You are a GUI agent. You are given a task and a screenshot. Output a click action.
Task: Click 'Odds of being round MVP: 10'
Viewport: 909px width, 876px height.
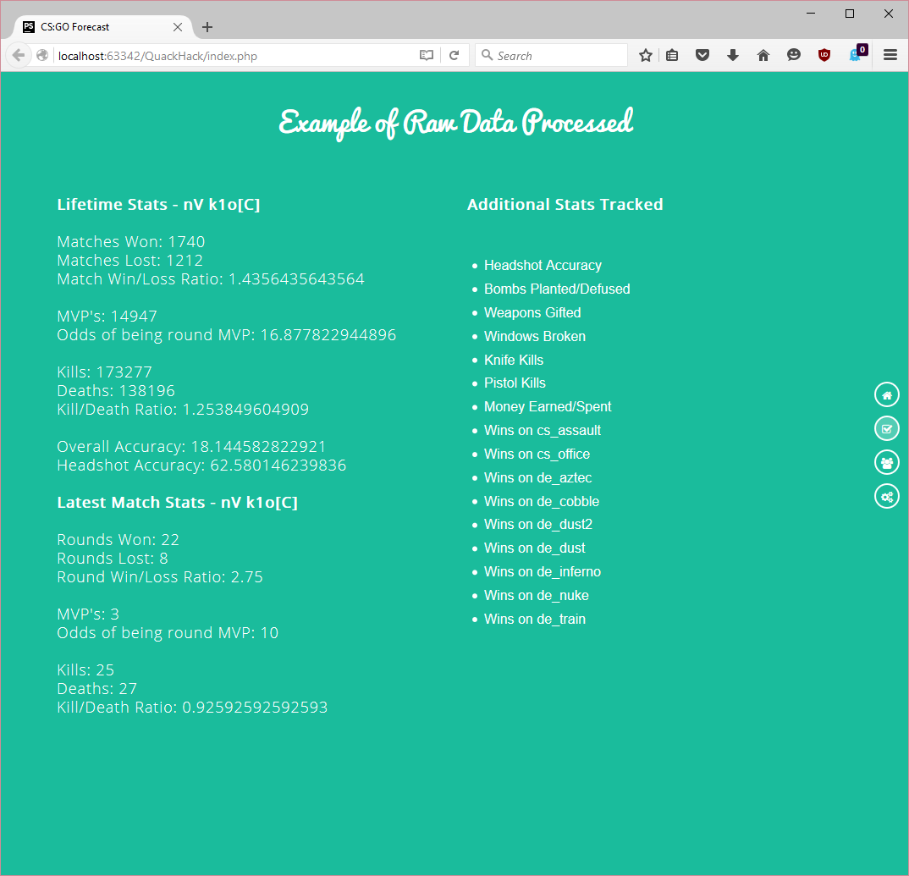168,633
